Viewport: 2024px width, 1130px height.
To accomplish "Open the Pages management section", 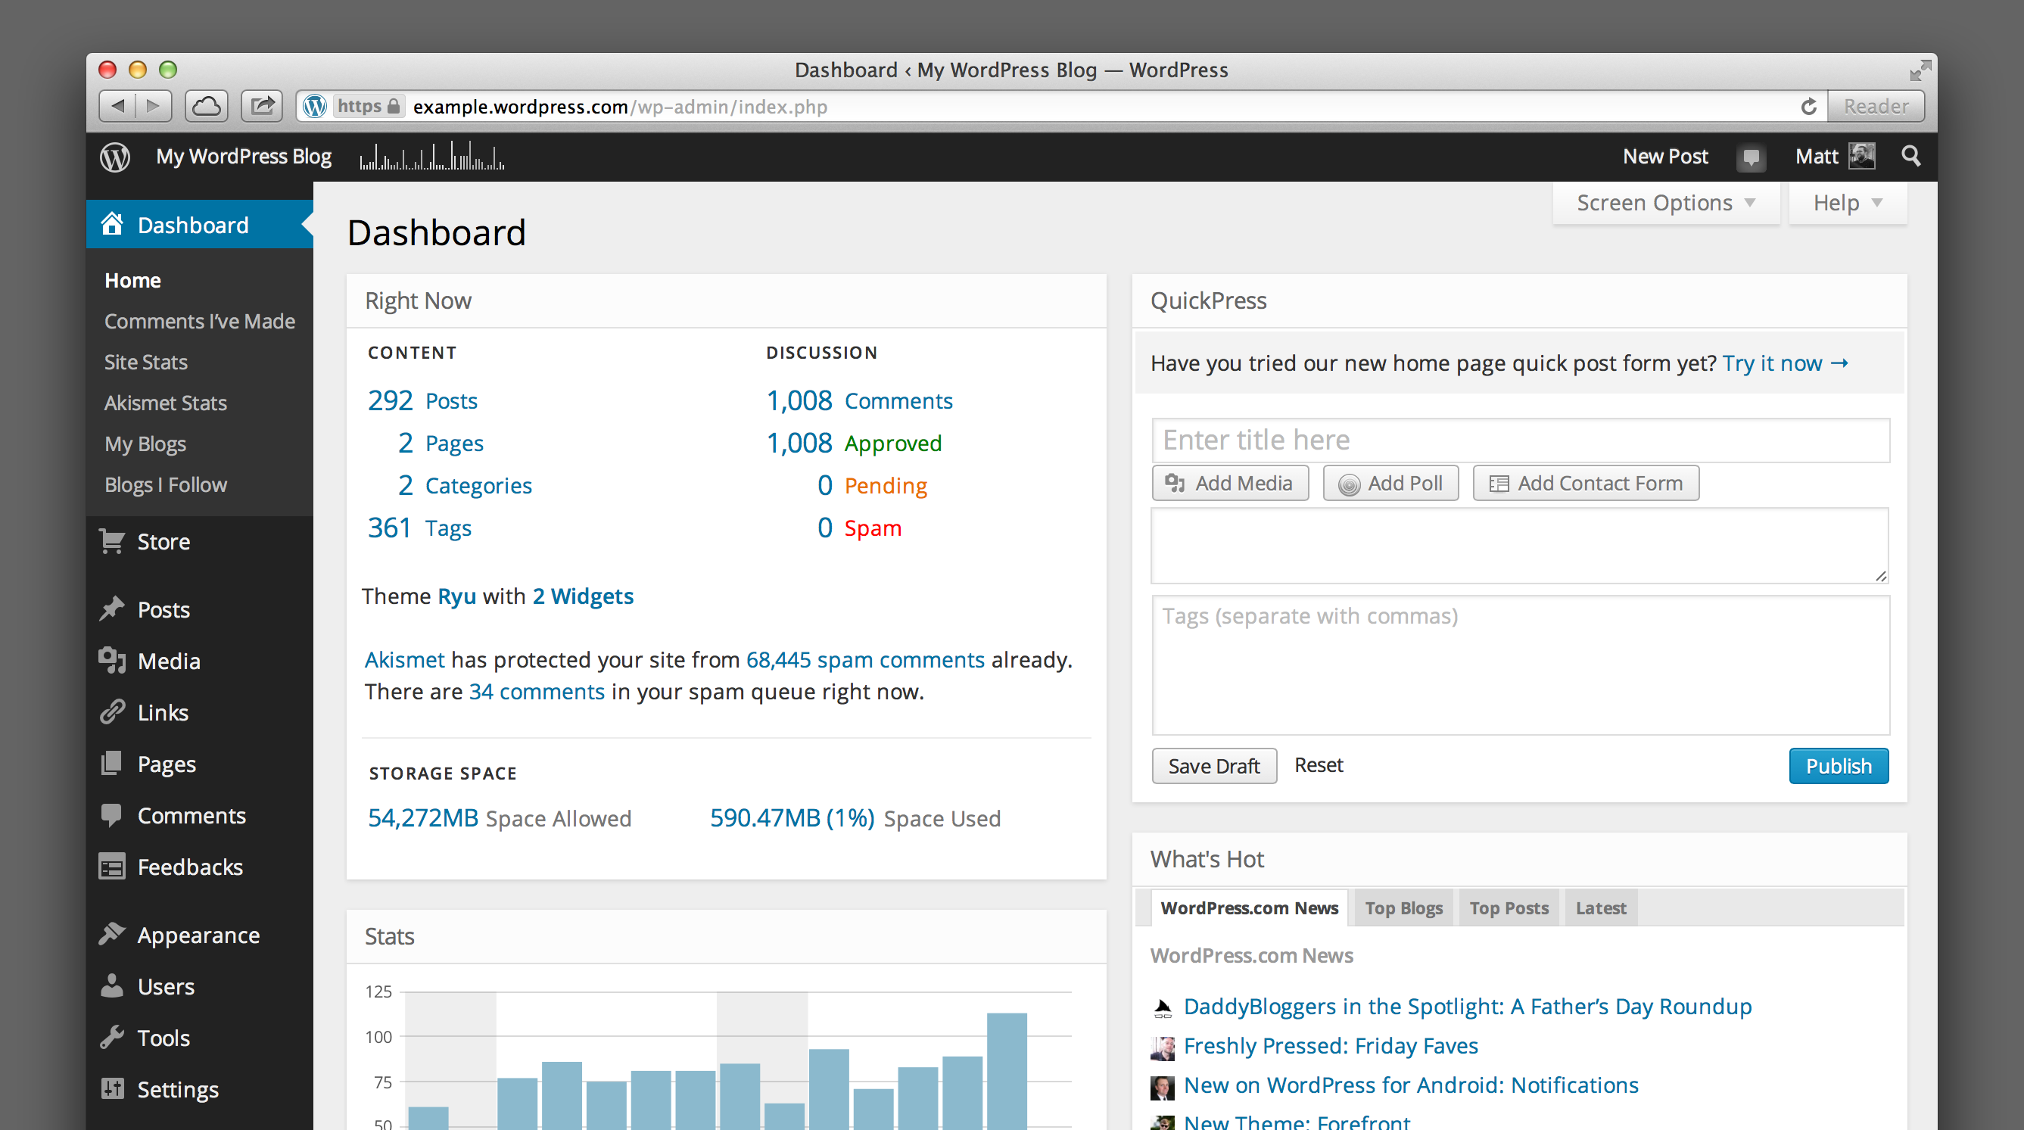I will (166, 764).
